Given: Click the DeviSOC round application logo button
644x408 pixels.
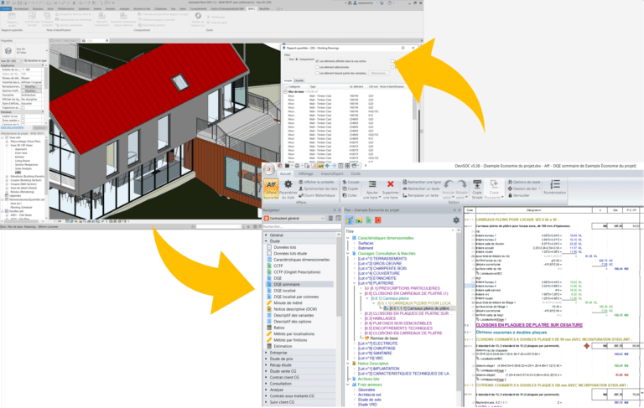Looking at the screenshot, I should (268, 168).
